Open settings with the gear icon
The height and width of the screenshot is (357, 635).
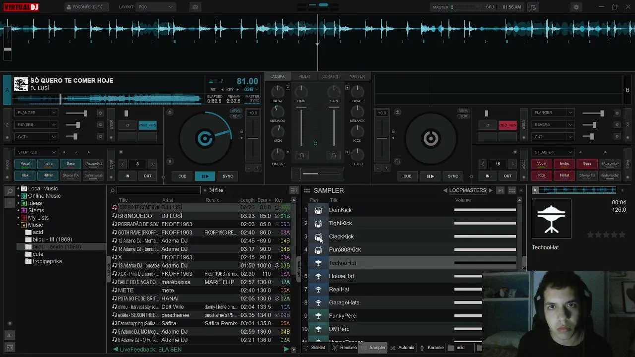(576, 7)
